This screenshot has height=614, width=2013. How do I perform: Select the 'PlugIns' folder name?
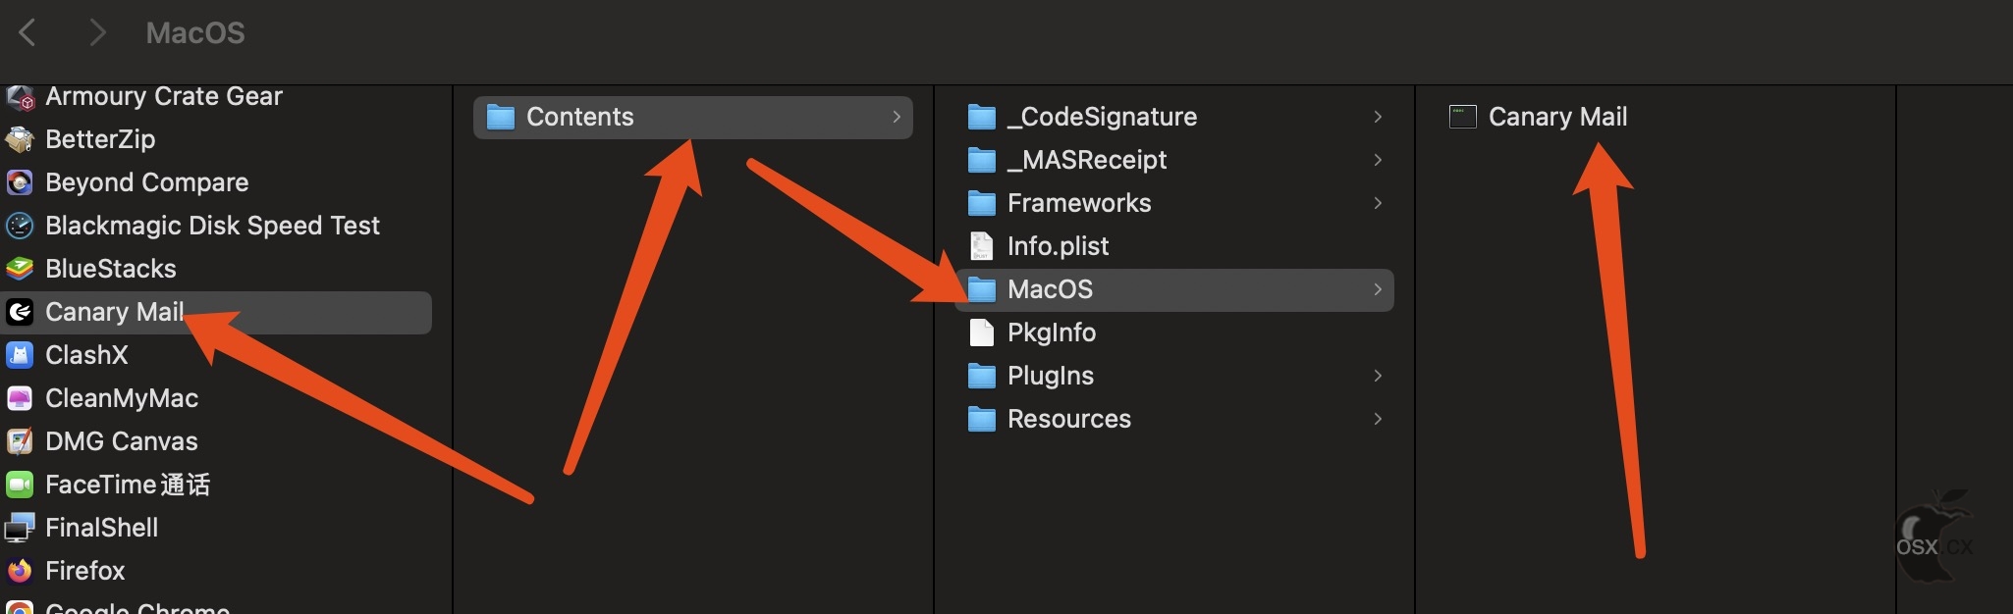(x=1051, y=376)
